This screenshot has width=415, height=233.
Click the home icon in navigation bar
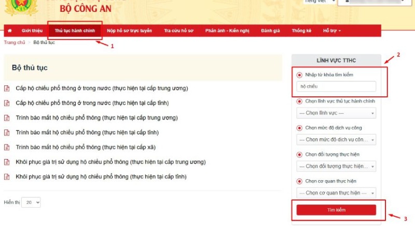[9, 31]
